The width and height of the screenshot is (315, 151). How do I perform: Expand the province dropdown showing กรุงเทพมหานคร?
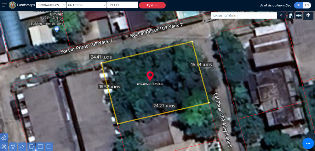(x=51, y=5)
